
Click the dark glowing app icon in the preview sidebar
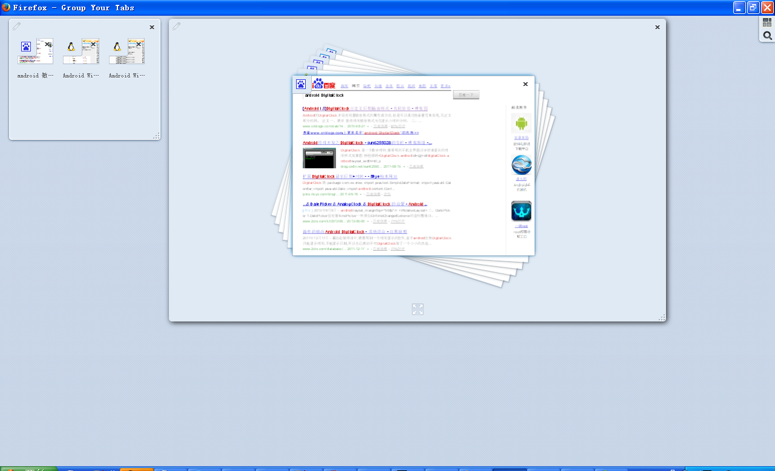tap(521, 211)
